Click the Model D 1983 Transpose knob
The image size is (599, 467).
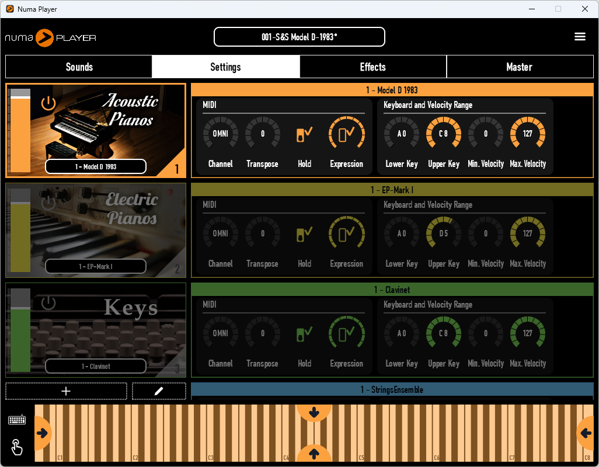tap(263, 133)
